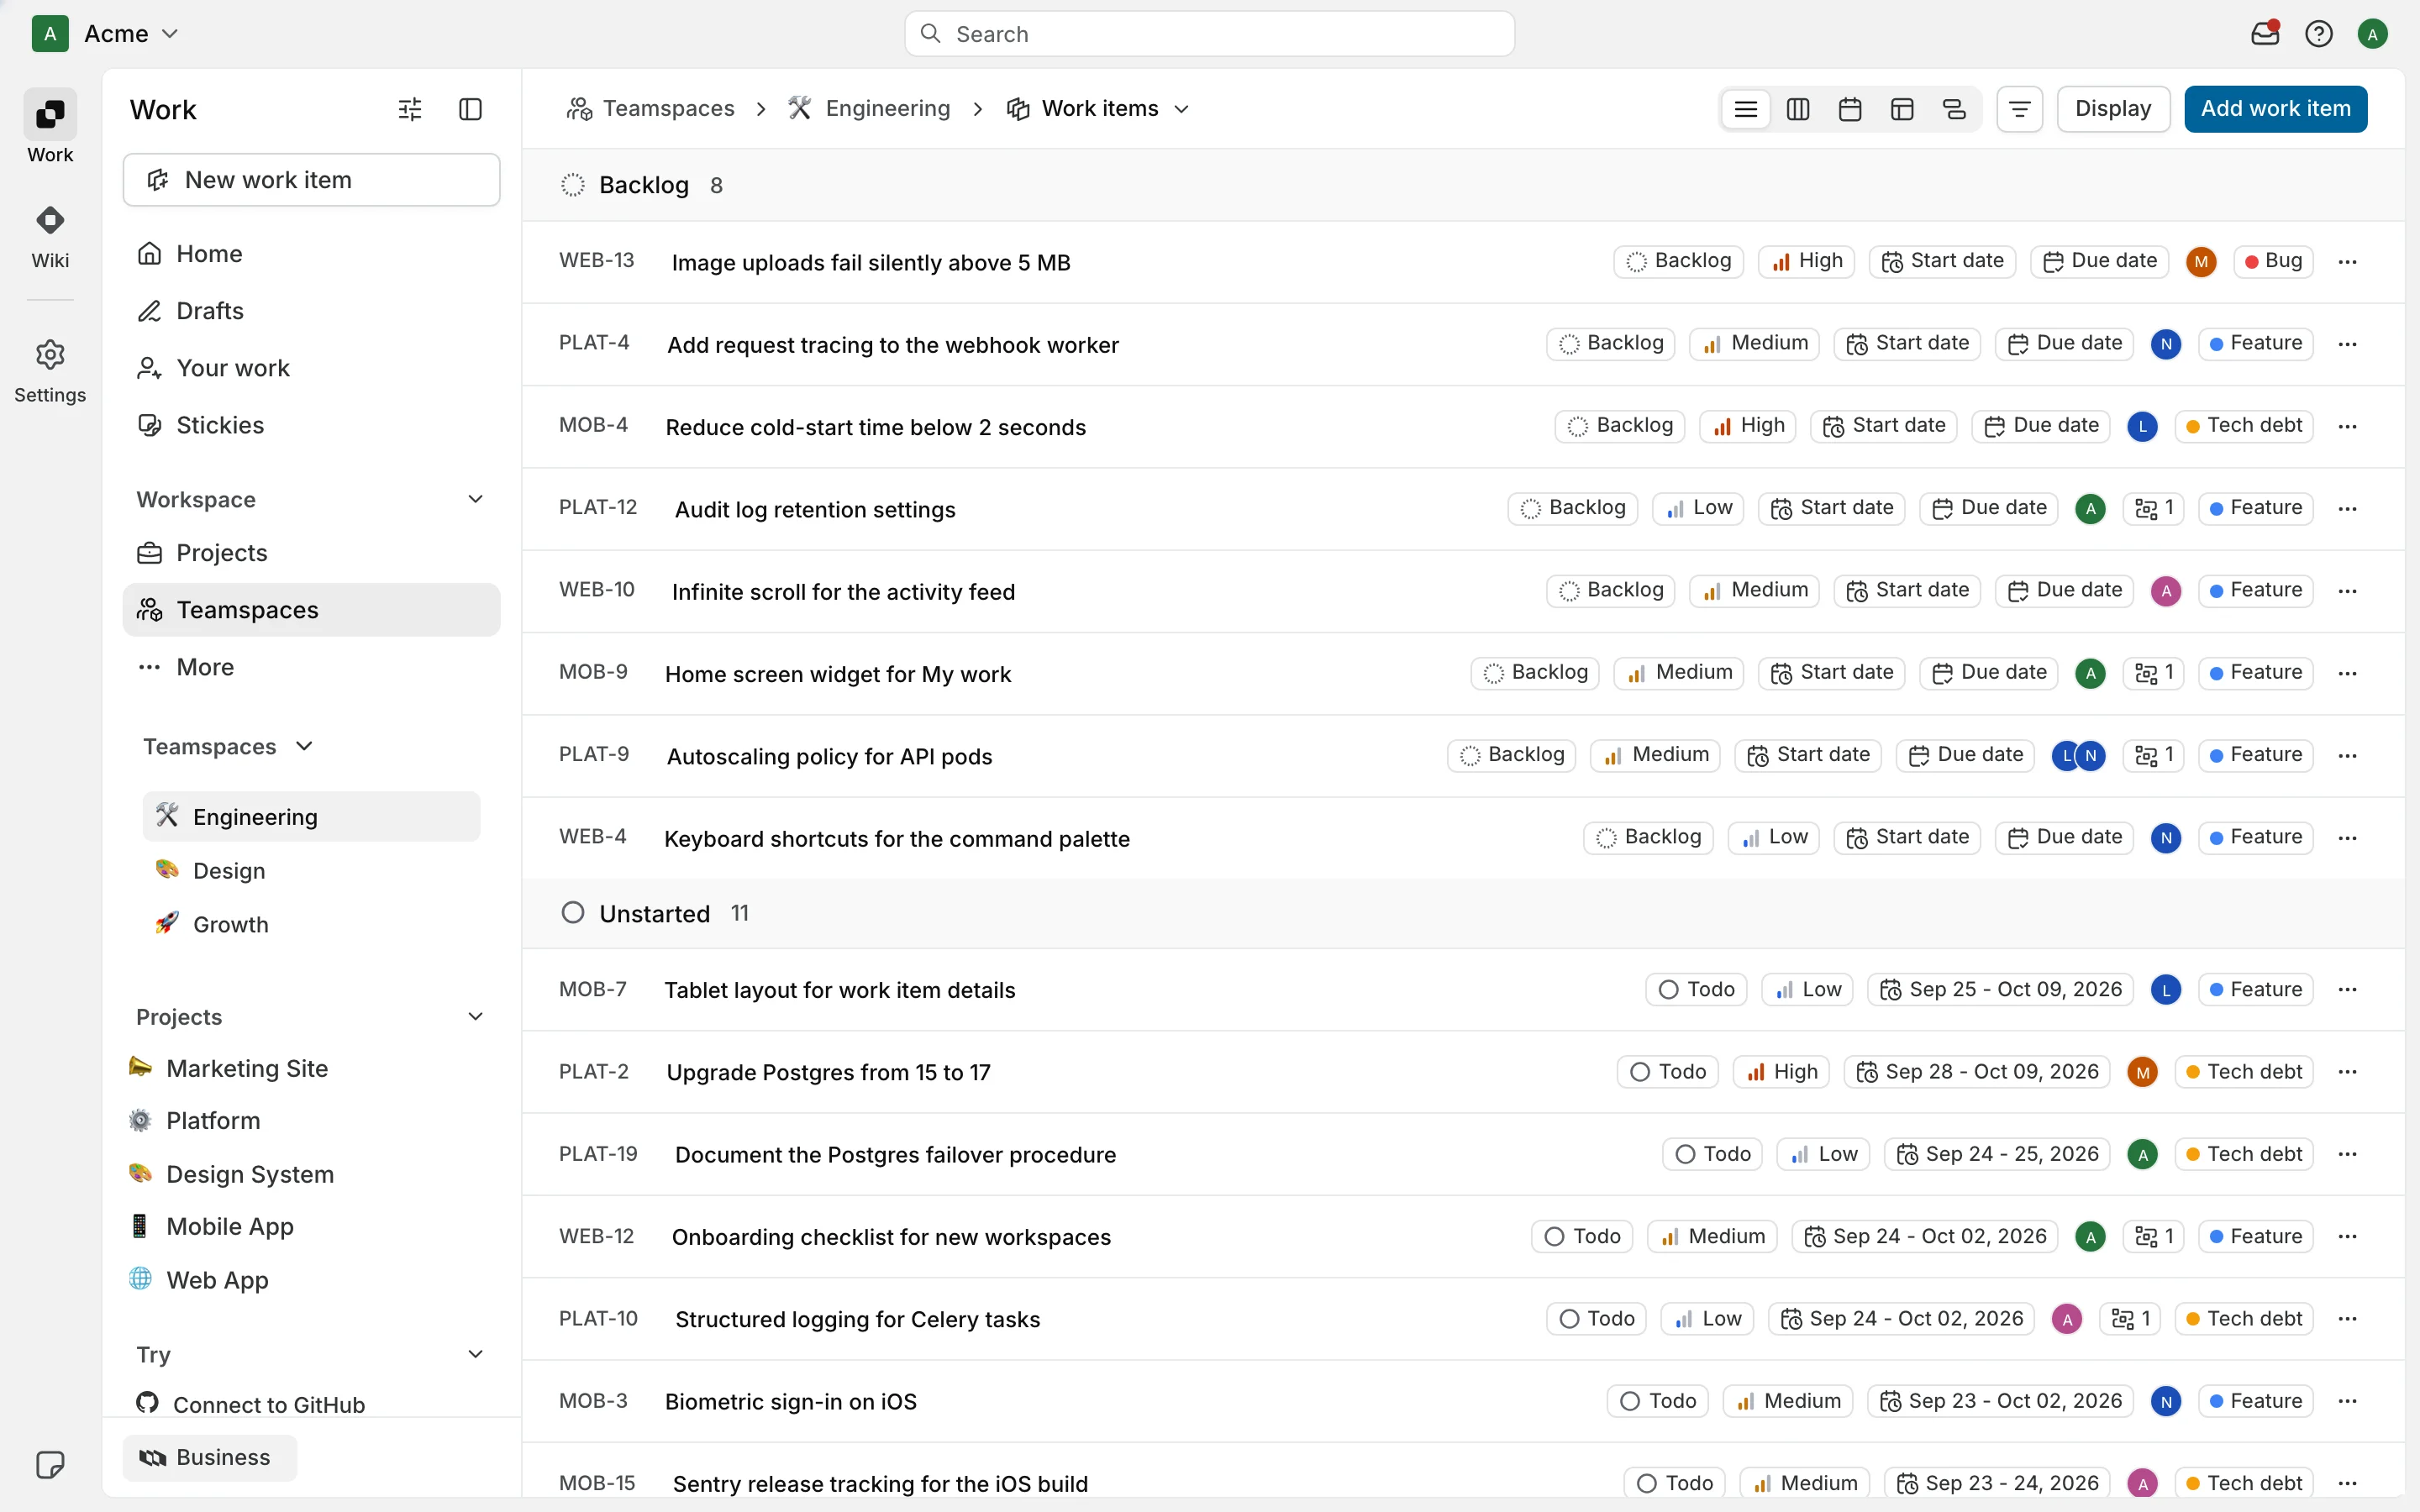Click Tech debt label on MOB-4
2420x1512 pixels.
tap(2244, 426)
